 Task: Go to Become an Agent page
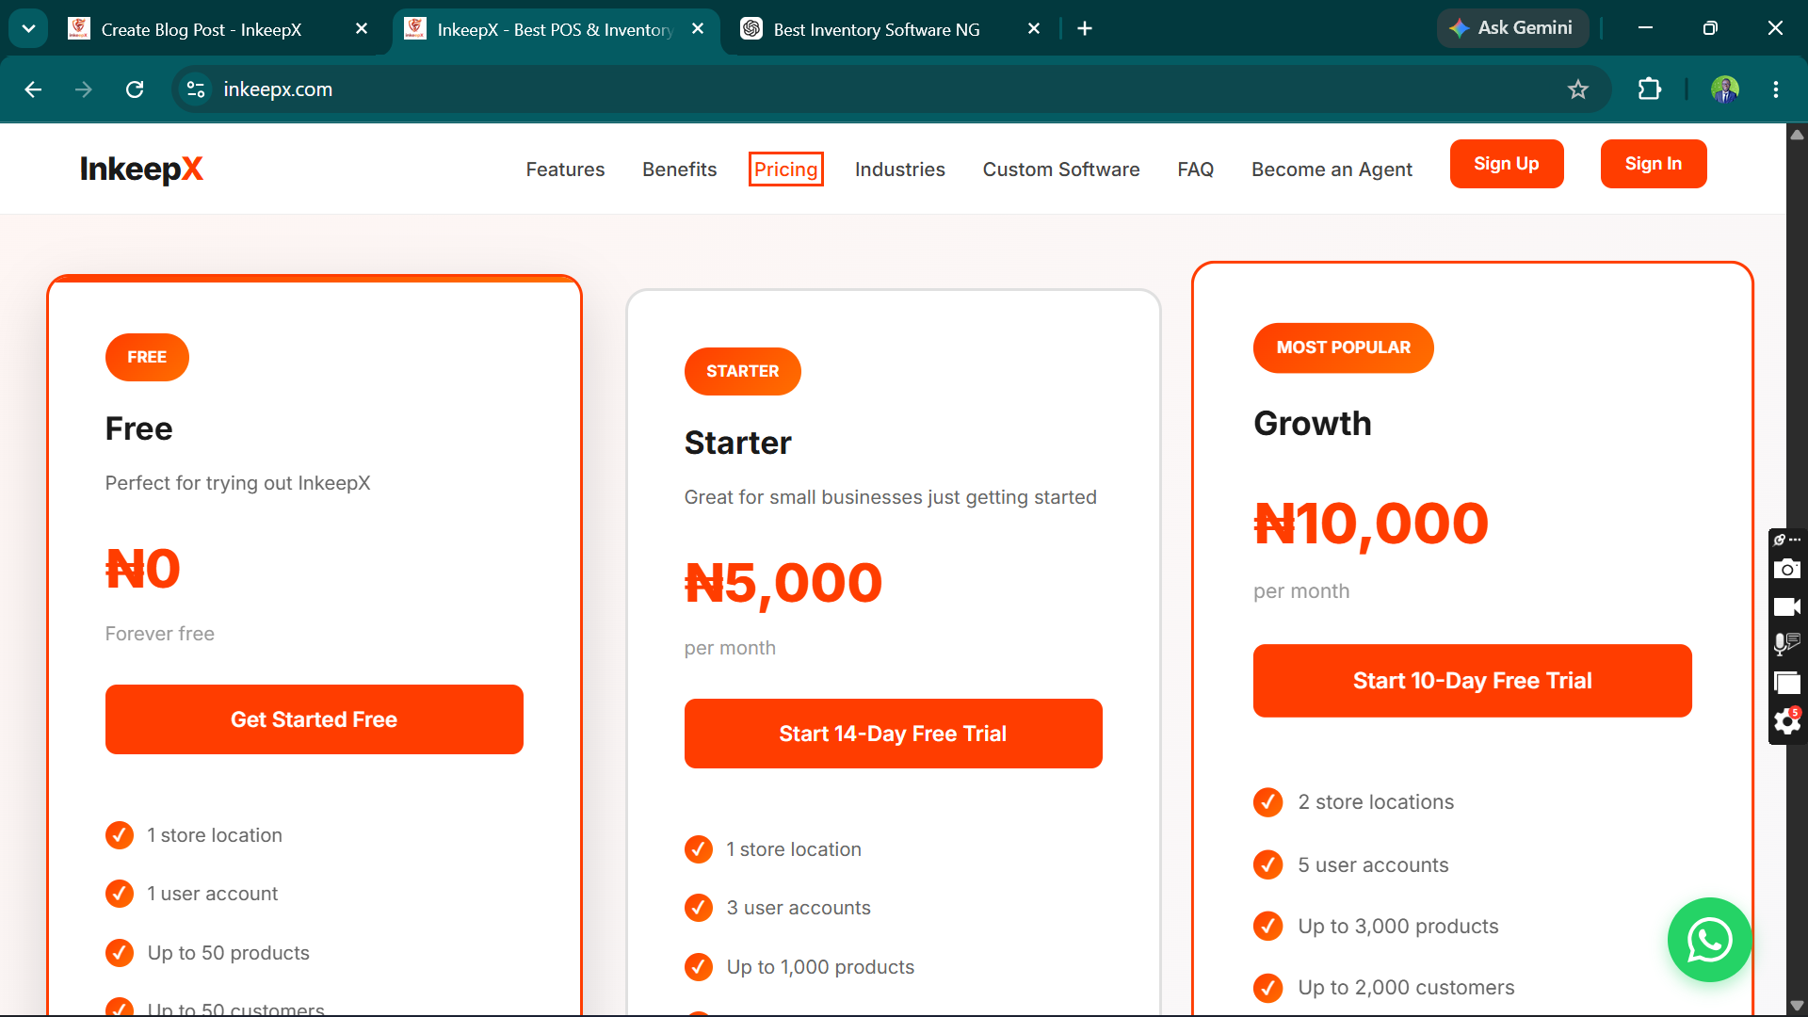1332,169
